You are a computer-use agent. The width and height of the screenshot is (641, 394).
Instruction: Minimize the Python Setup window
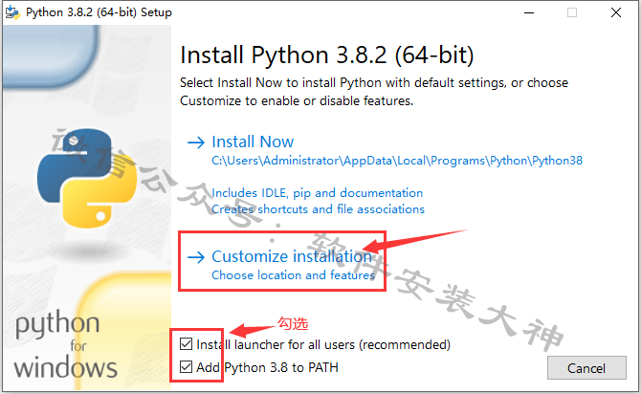[x=529, y=12]
